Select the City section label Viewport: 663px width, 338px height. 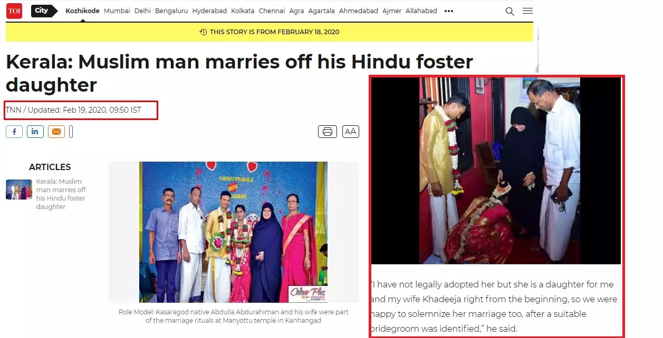[x=44, y=11]
